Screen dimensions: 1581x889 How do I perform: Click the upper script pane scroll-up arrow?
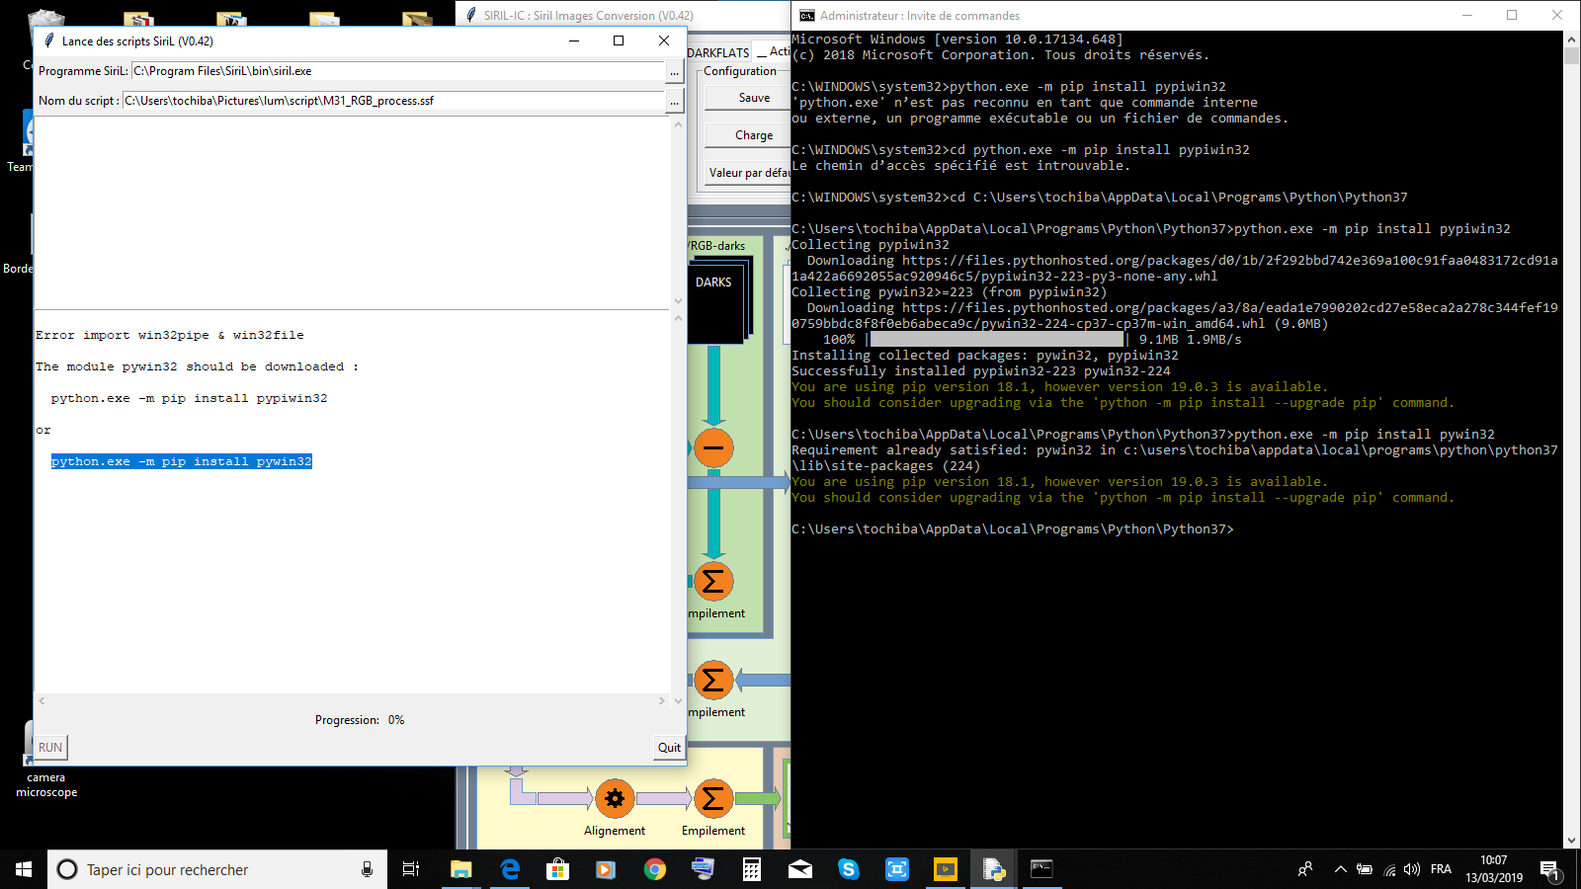678,124
